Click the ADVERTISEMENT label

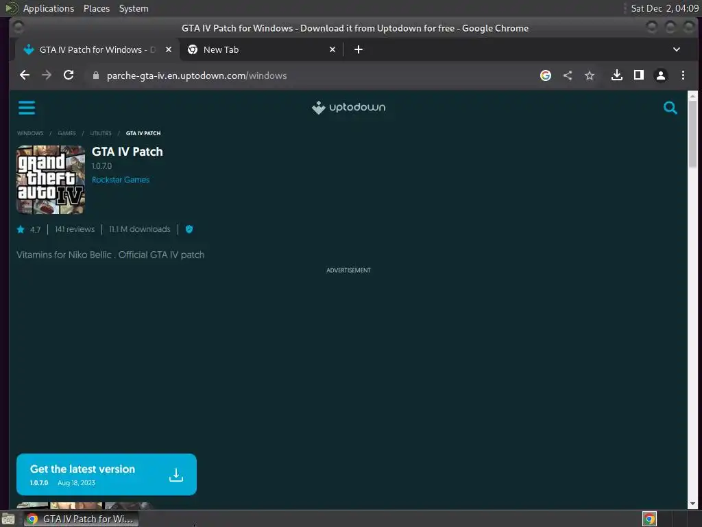tap(348, 270)
